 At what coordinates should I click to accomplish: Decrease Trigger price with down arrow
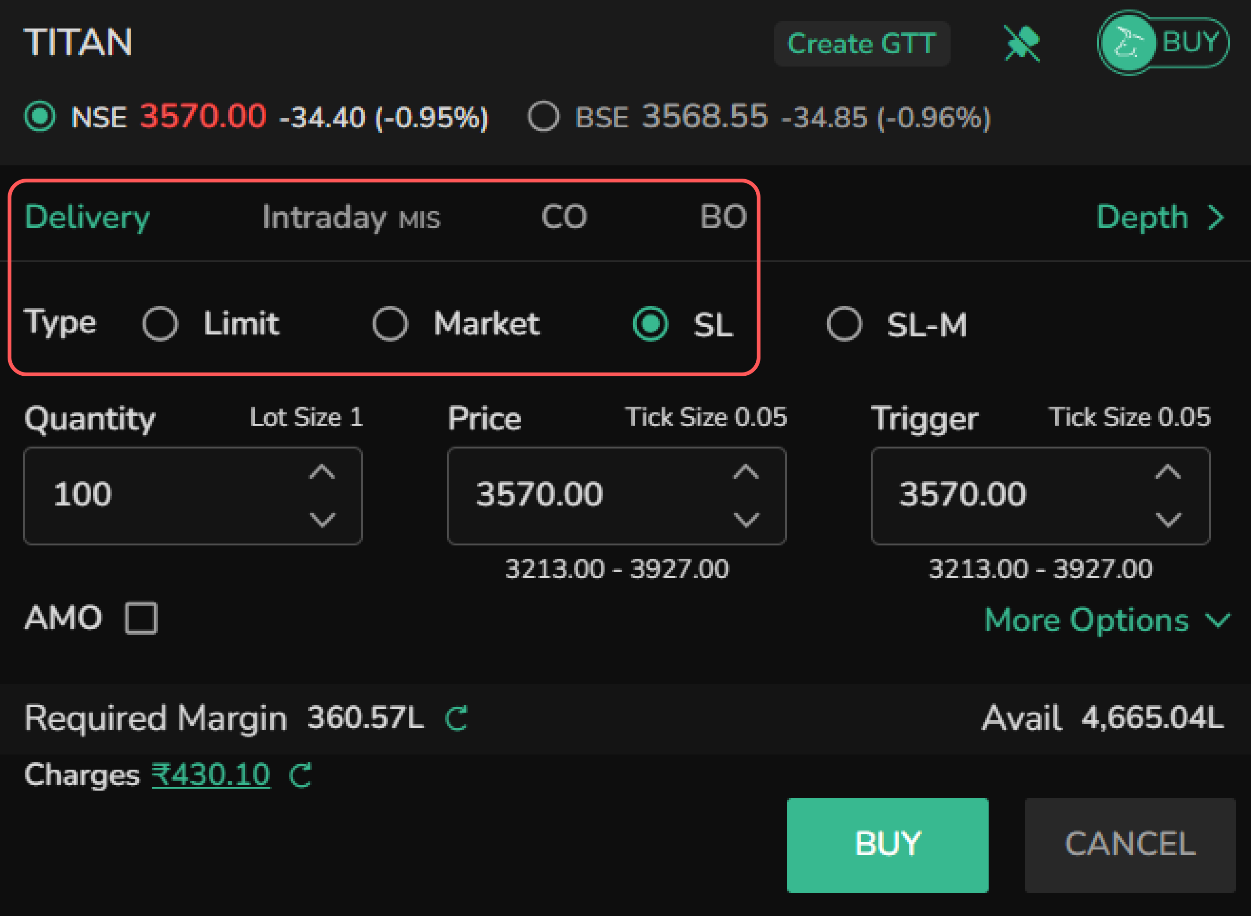click(x=1168, y=520)
